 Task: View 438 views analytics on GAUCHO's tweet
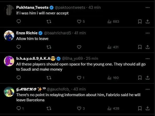[x=113, y=109]
